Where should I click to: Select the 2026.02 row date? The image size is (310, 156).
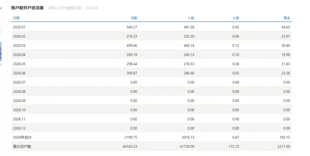19,36
